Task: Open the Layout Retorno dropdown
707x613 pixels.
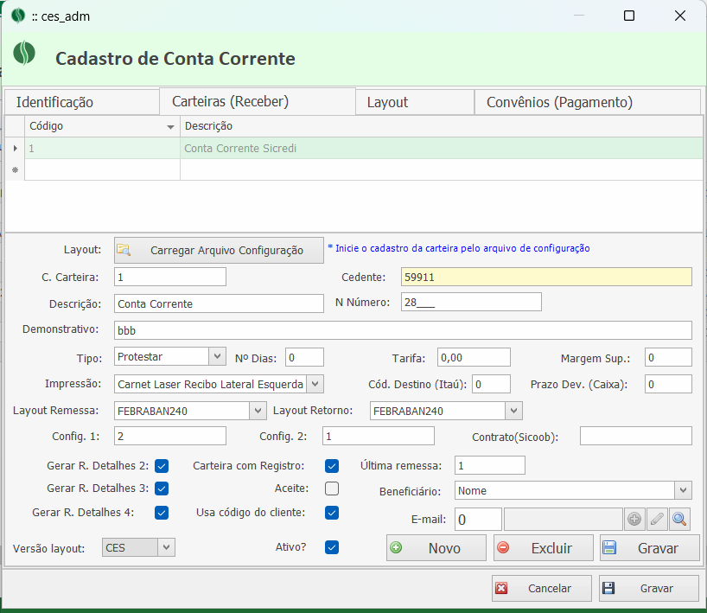Action: pos(513,411)
